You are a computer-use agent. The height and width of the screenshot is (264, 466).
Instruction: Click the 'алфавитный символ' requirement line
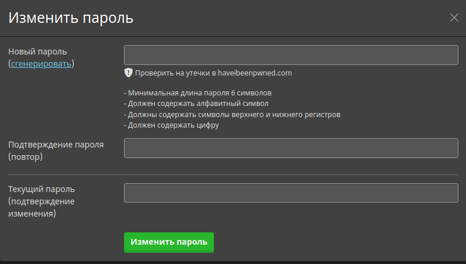tap(196, 104)
